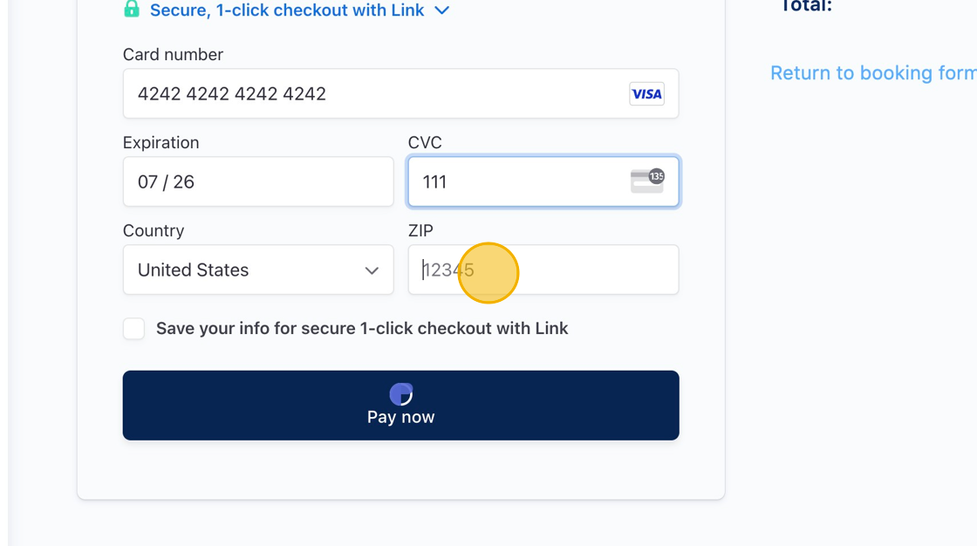Click the VISA card brand icon

click(646, 94)
